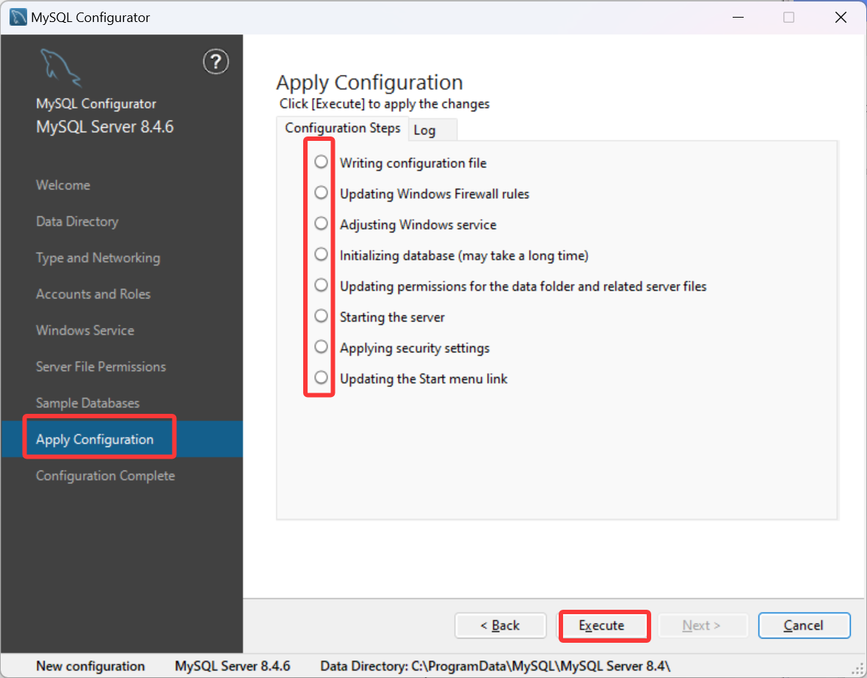Go to the Welcome step in sidebar
The image size is (867, 678).
[x=63, y=185]
